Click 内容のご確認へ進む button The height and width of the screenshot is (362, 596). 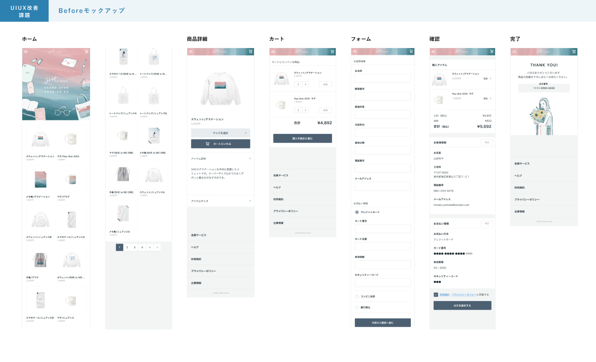coord(383,323)
